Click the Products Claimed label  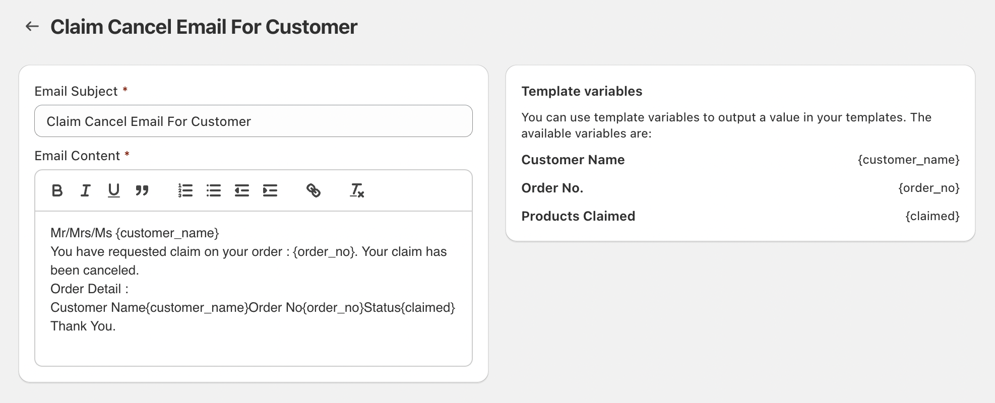coord(578,216)
